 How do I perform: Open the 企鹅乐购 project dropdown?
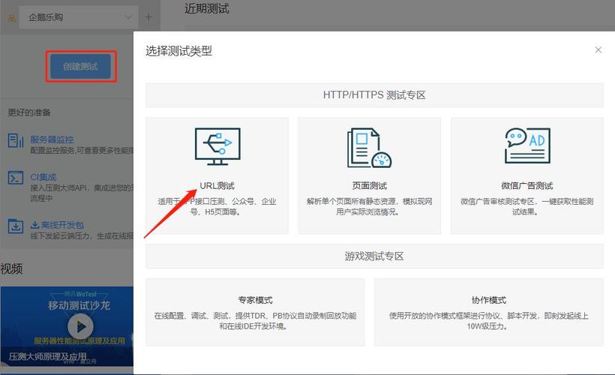pyautogui.click(x=79, y=17)
